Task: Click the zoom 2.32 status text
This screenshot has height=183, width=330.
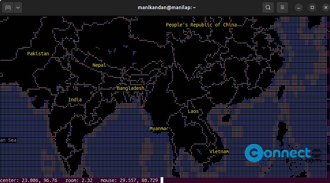Action: 79,181
